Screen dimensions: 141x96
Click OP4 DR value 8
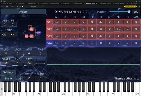coord(66,43)
